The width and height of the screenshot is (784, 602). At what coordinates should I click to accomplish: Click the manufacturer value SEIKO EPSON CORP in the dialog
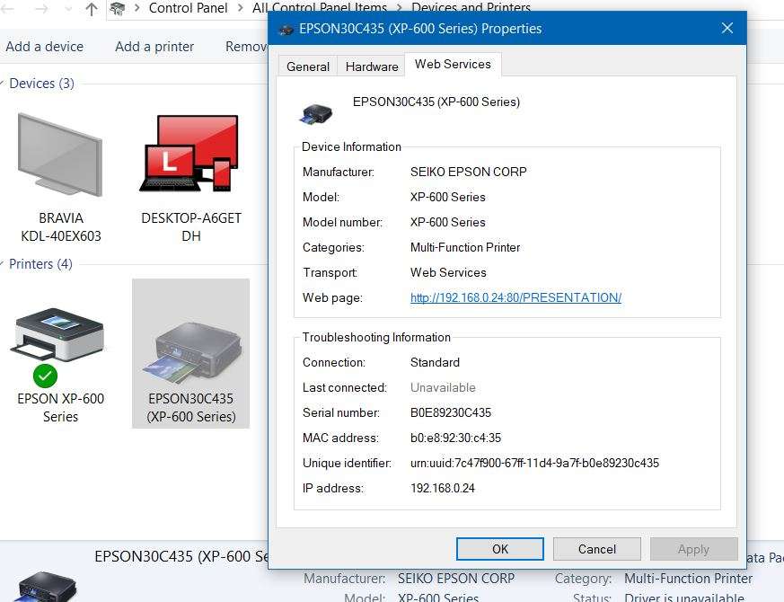(469, 172)
